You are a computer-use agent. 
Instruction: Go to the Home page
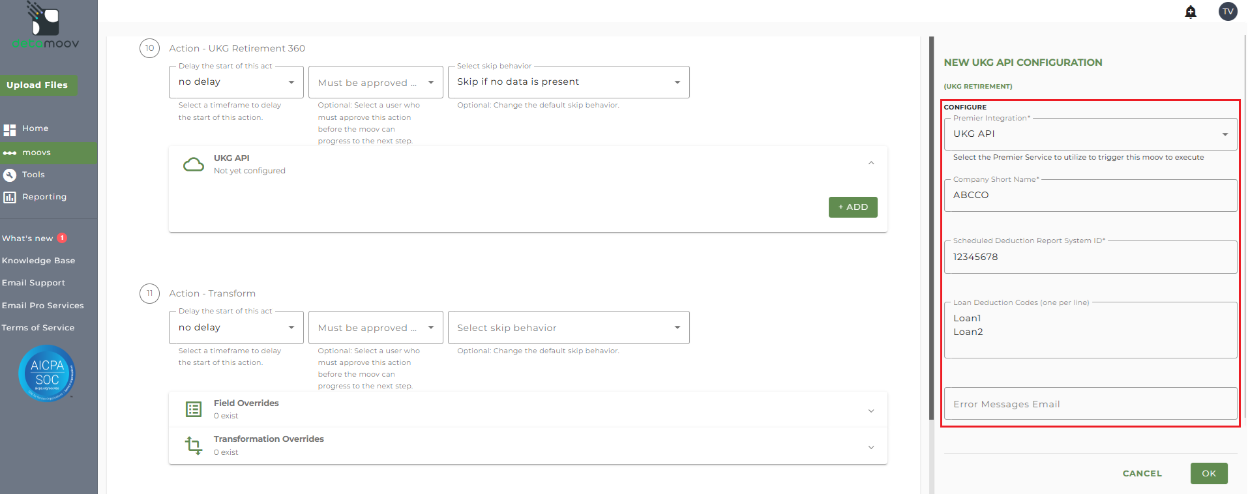pos(35,128)
